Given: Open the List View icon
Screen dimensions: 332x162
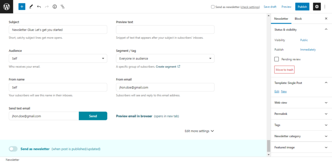Looking at the screenshot, I should click(63, 6).
